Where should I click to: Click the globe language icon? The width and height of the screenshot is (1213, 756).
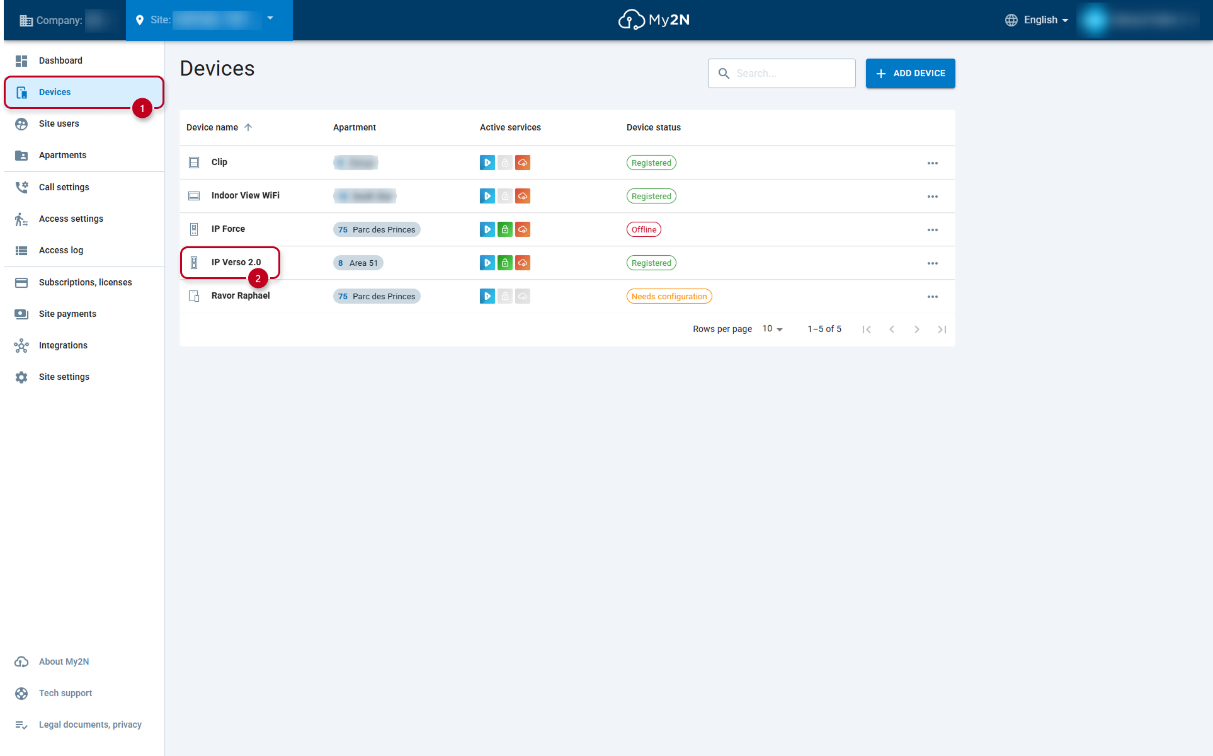pos(1011,20)
